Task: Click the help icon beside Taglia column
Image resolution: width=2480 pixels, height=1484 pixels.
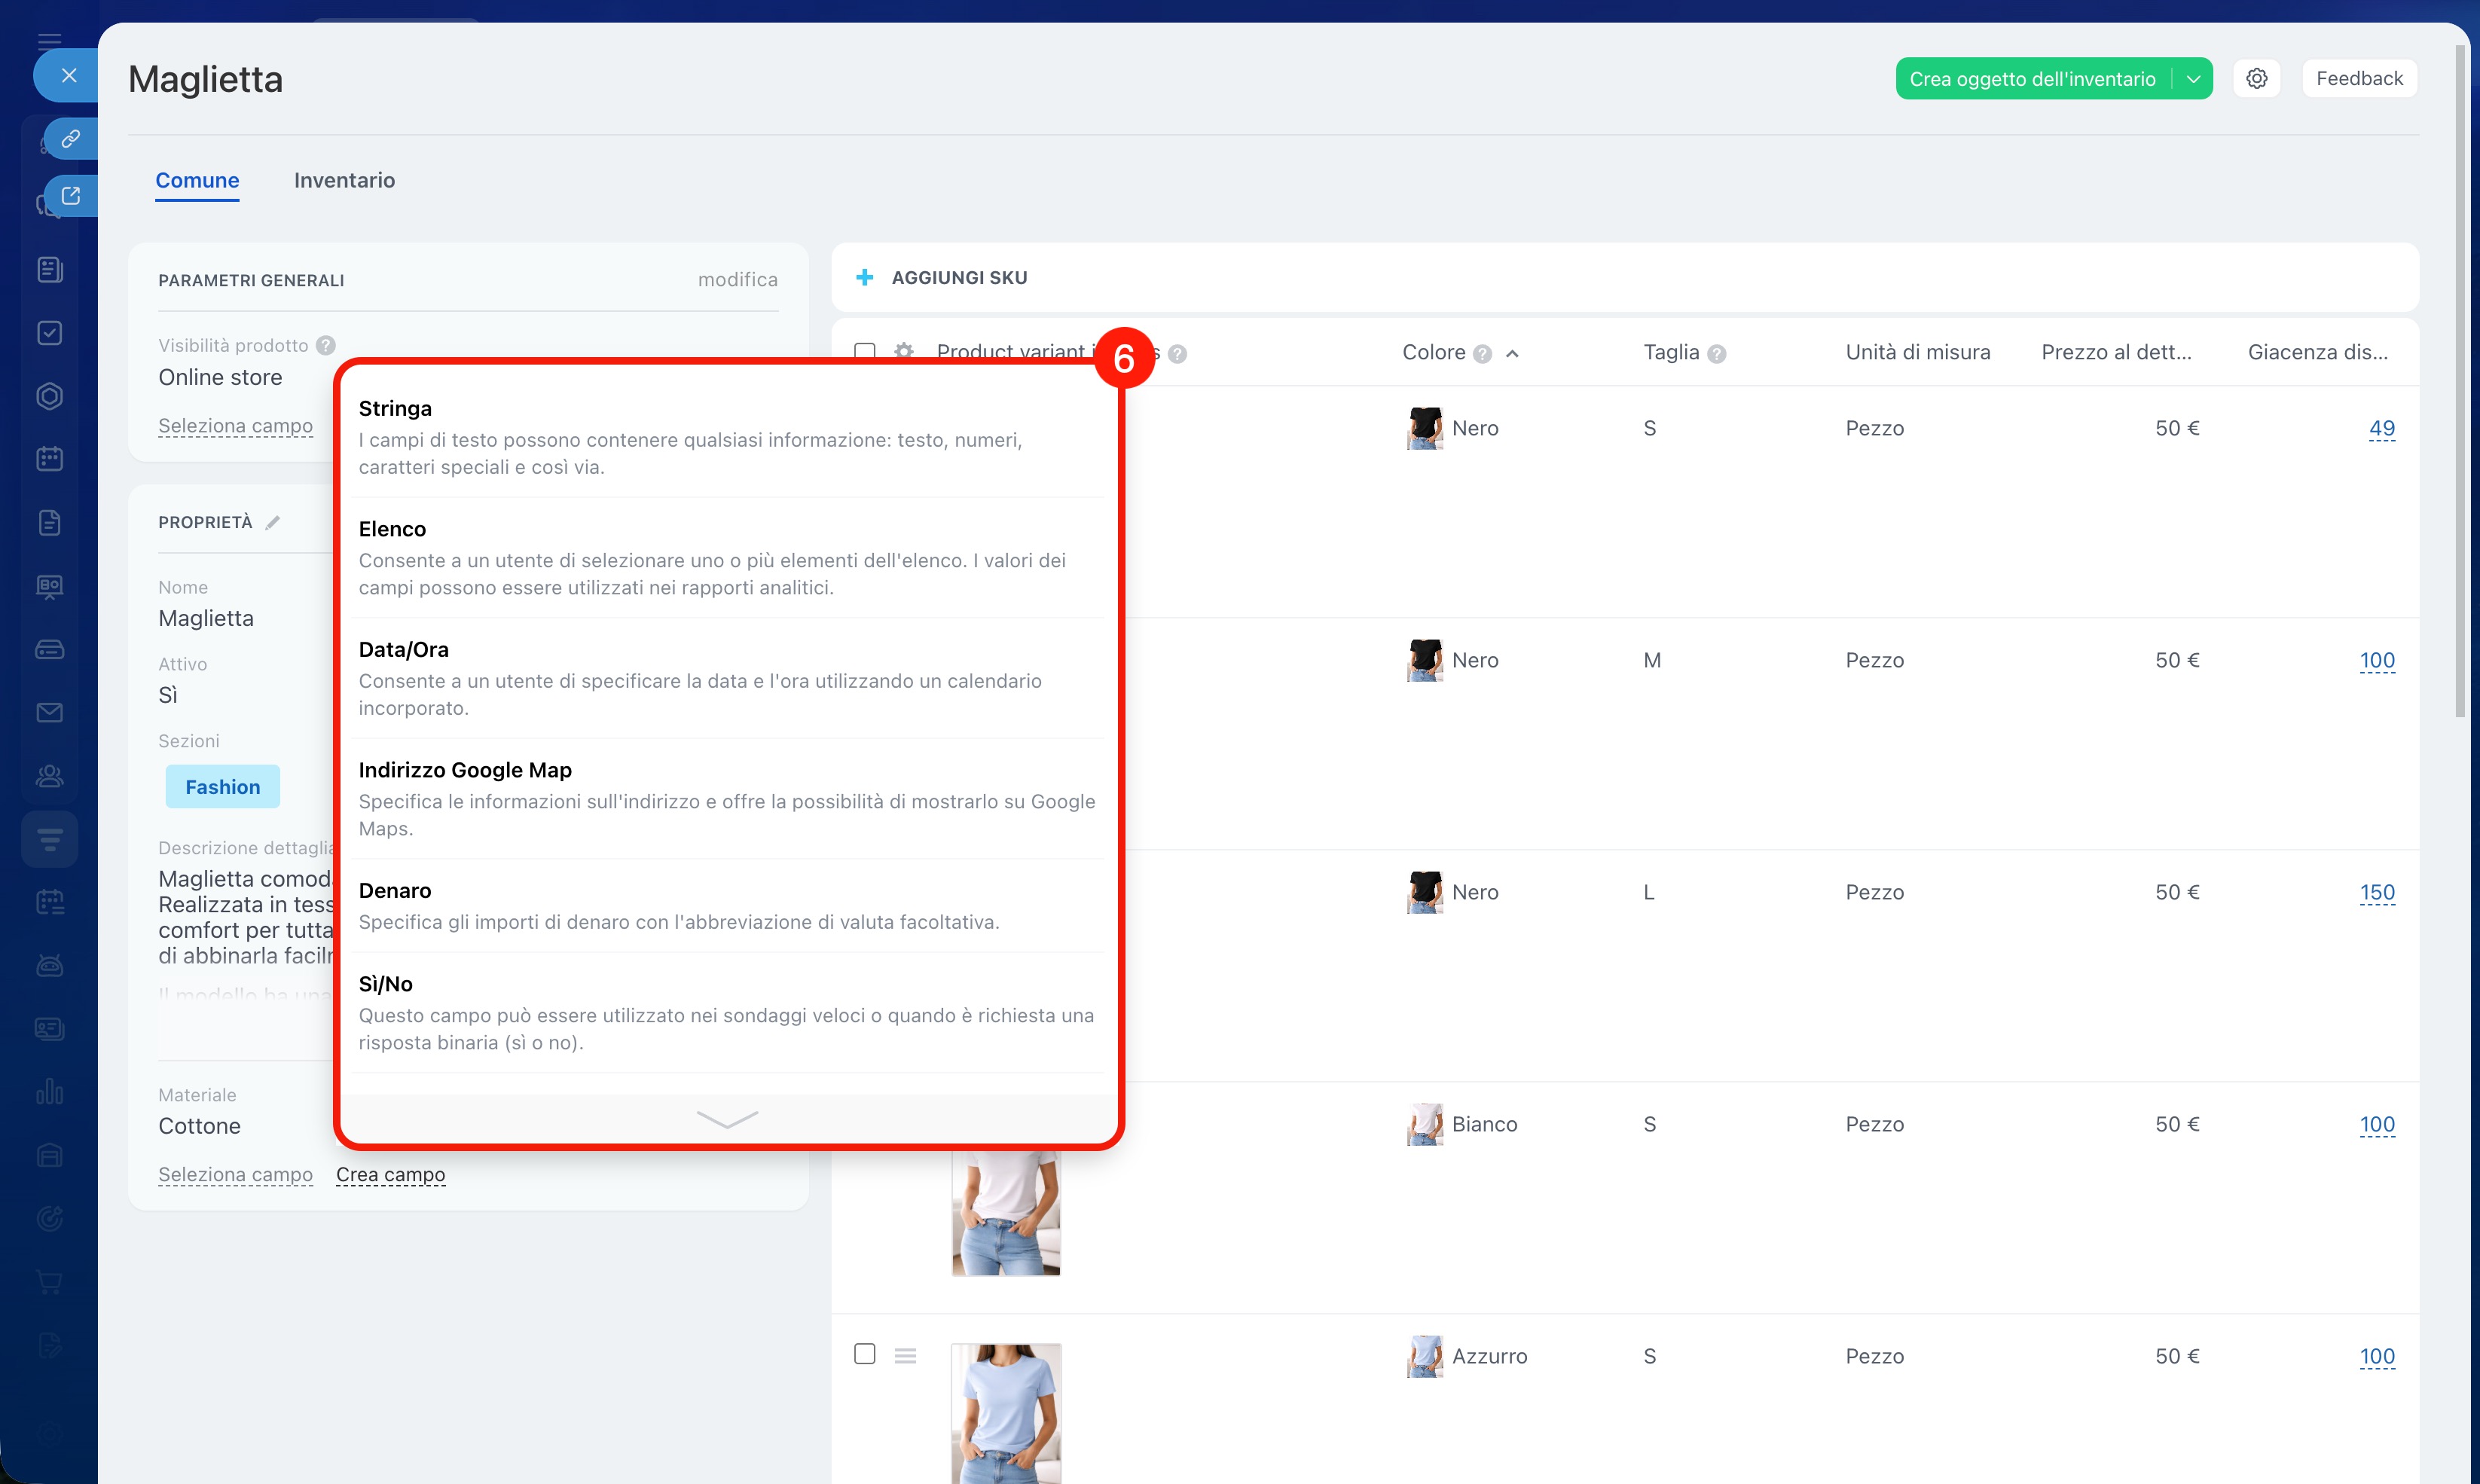Action: tap(1717, 354)
